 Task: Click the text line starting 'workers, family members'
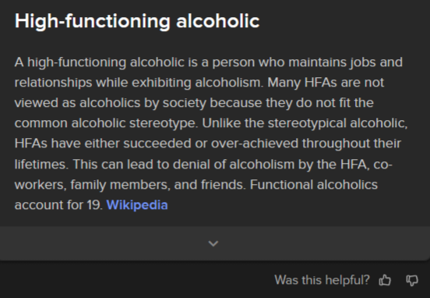click(x=196, y=185)
